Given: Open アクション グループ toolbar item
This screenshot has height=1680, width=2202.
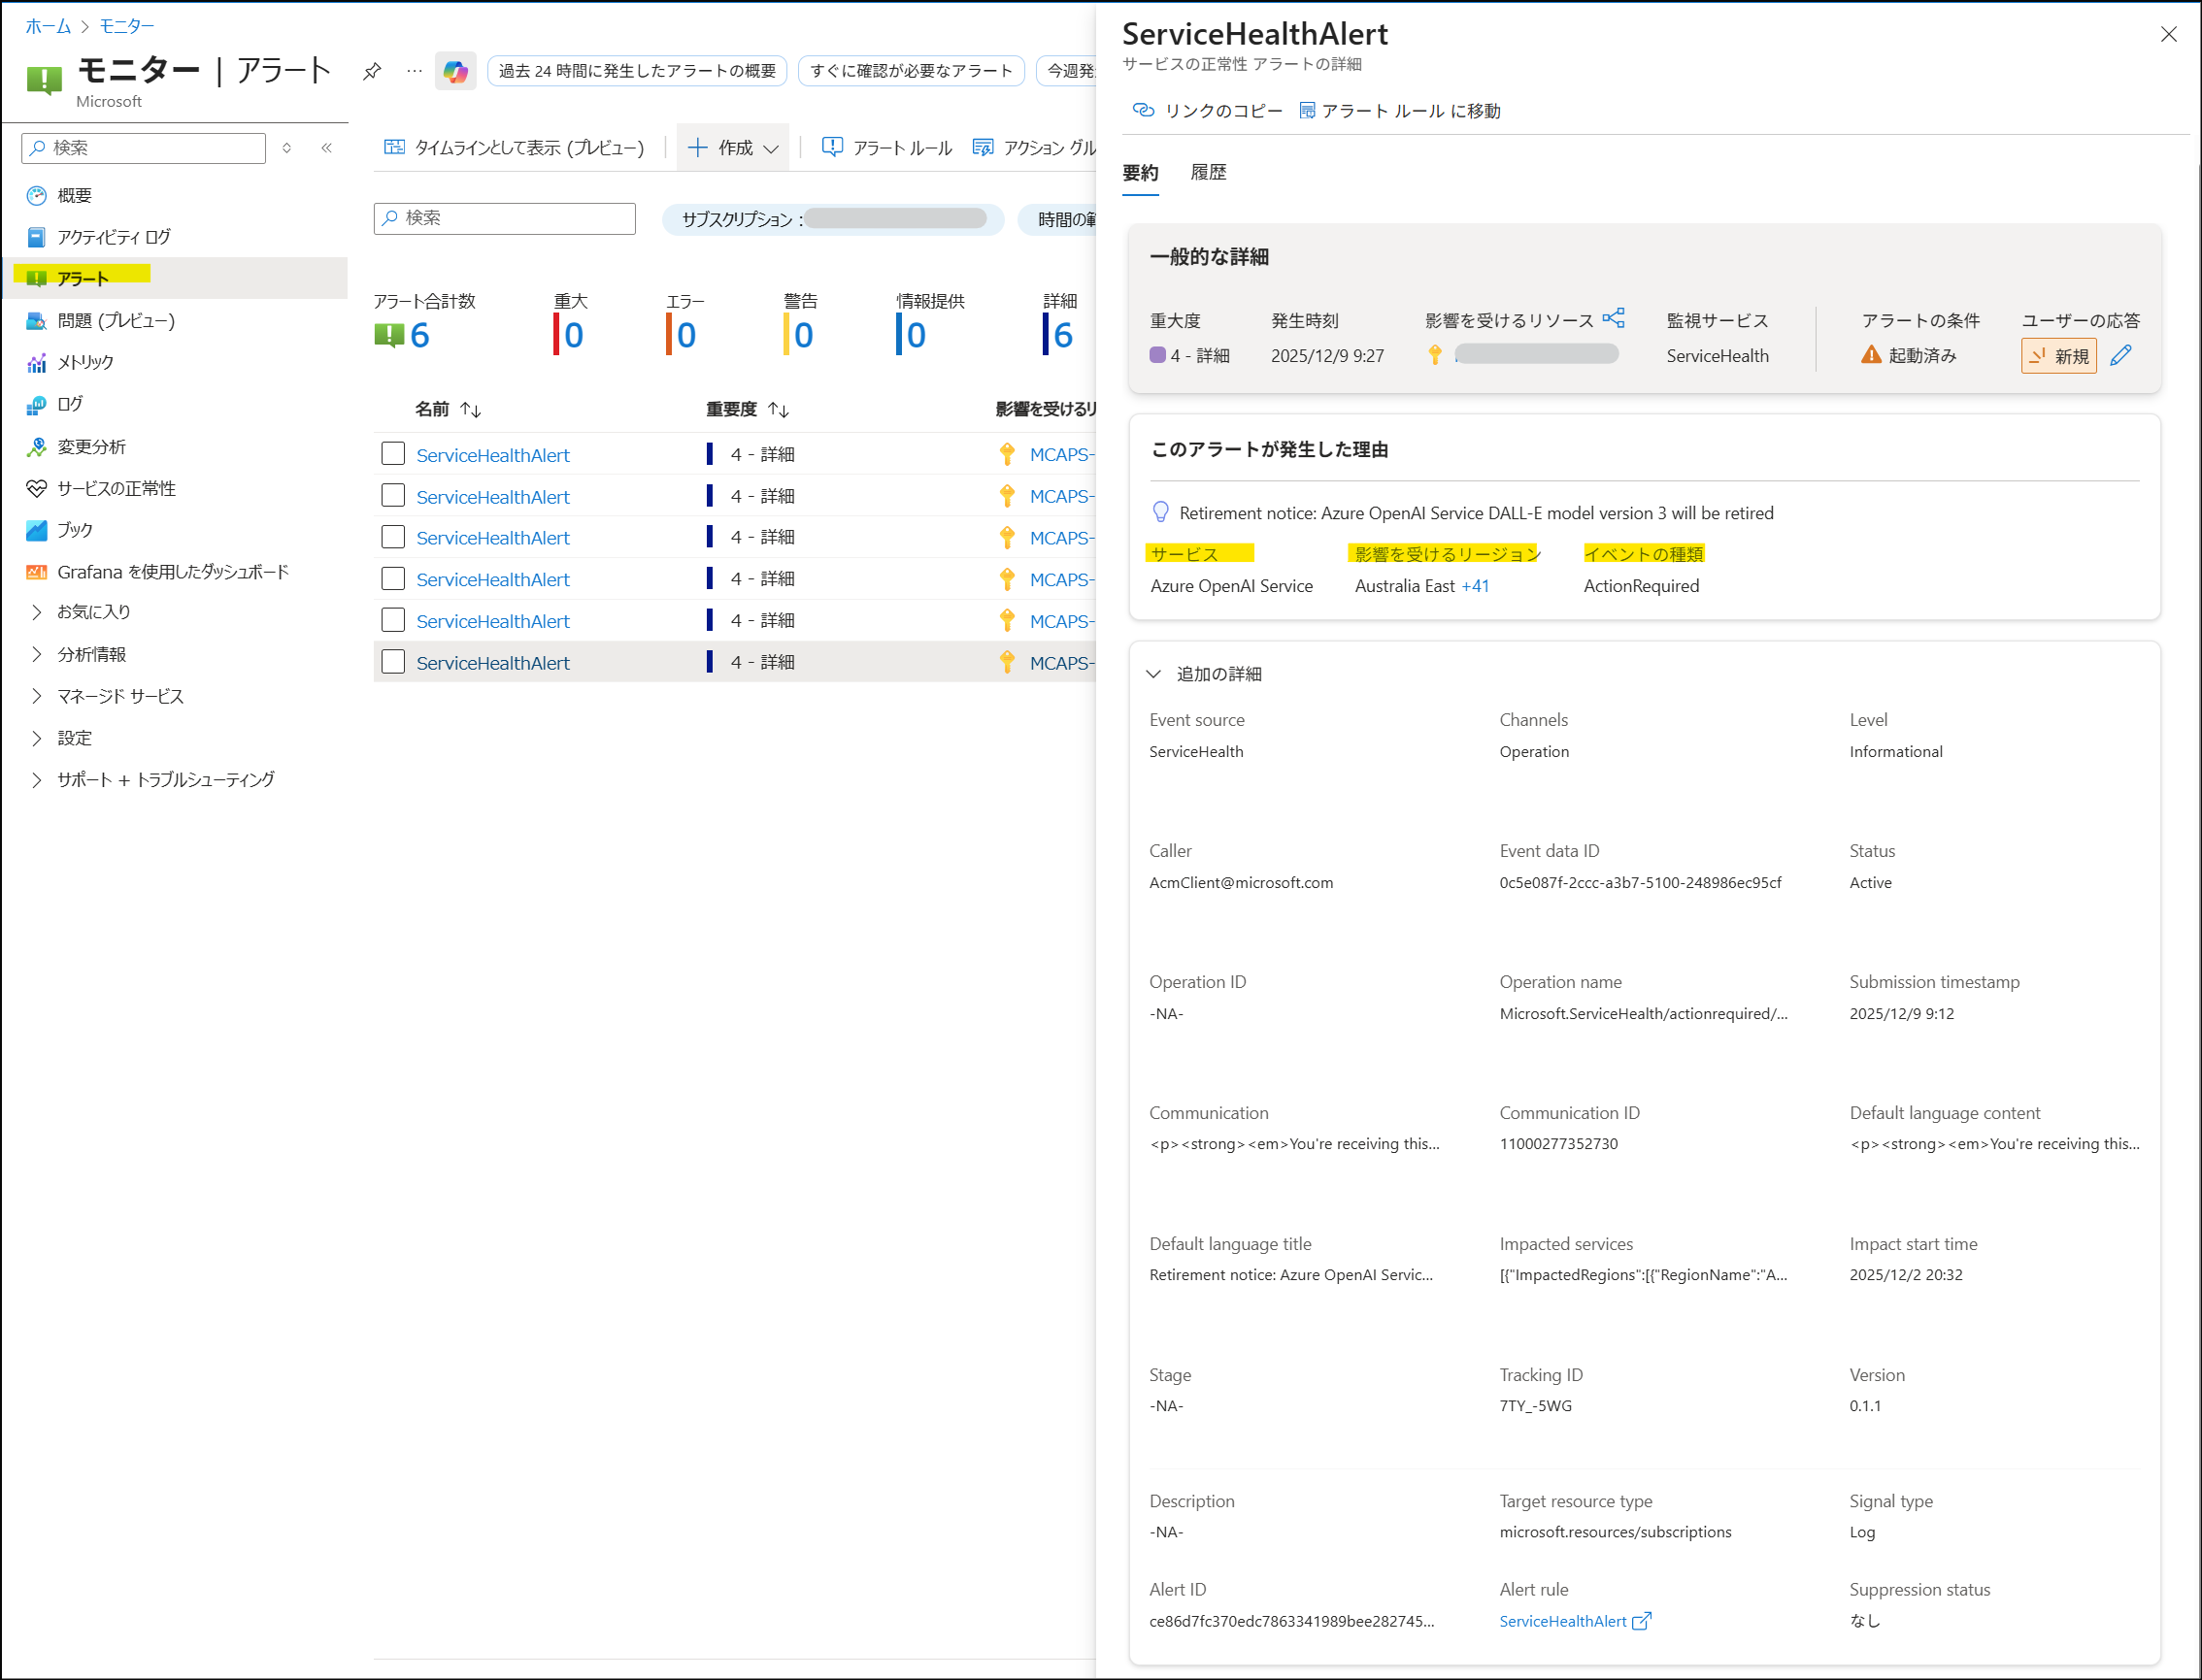Looking at the screenshot, I should click(x=1034, y=148).
